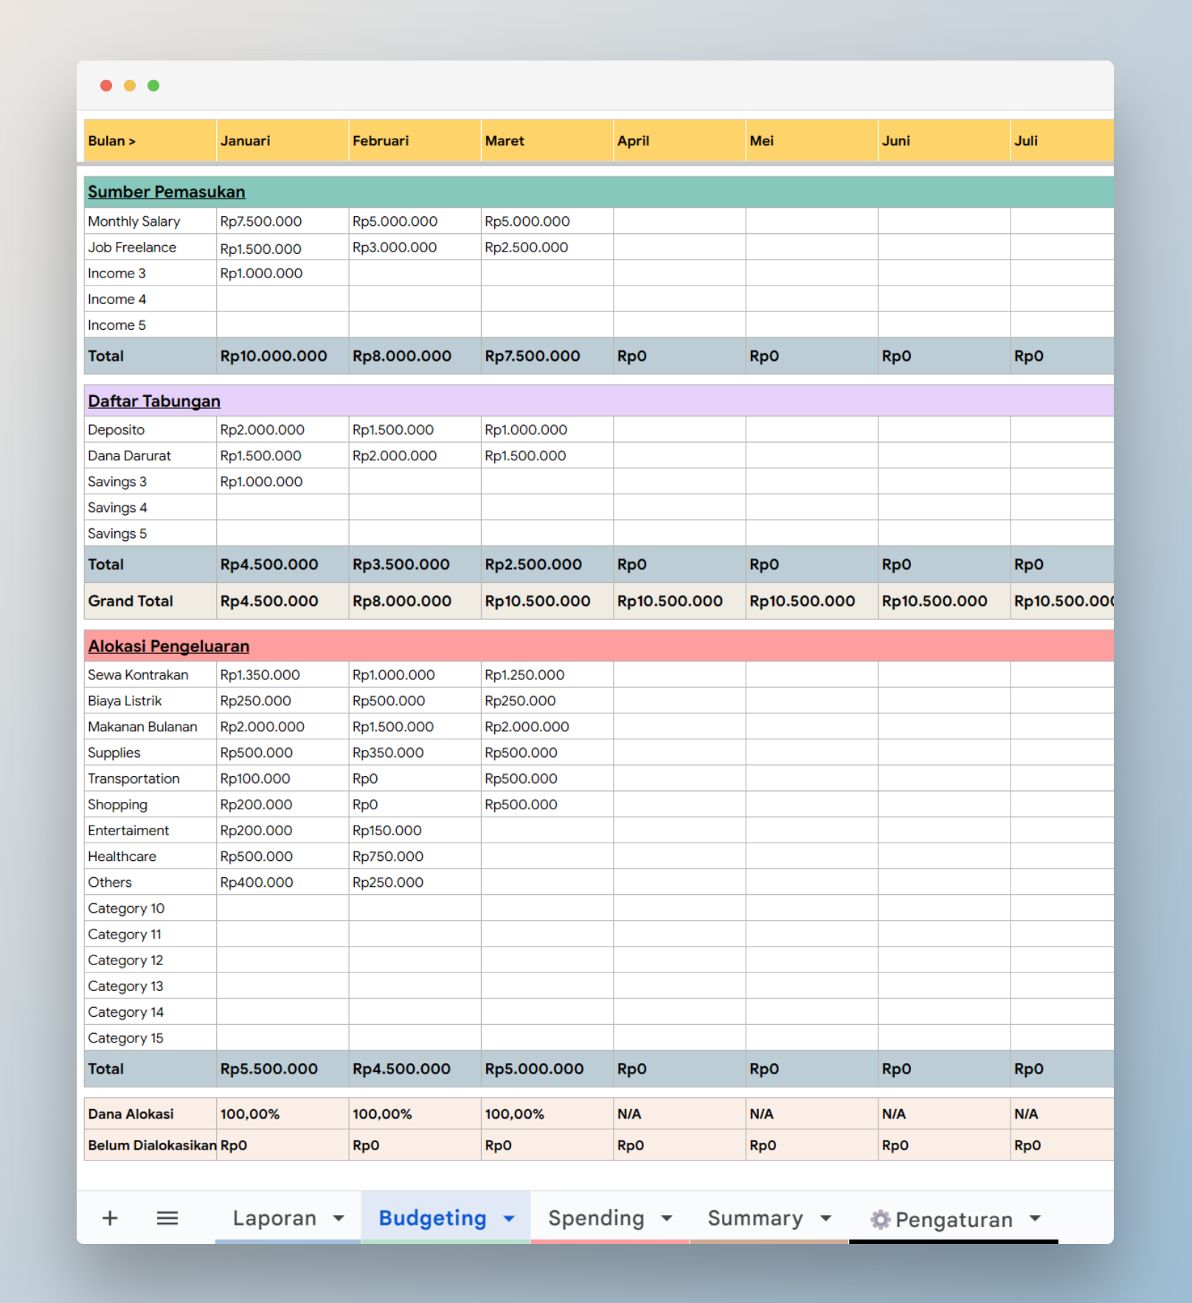Select the empty Category 12 Januari cell
1192x1303 pixels.
point(283,960)
